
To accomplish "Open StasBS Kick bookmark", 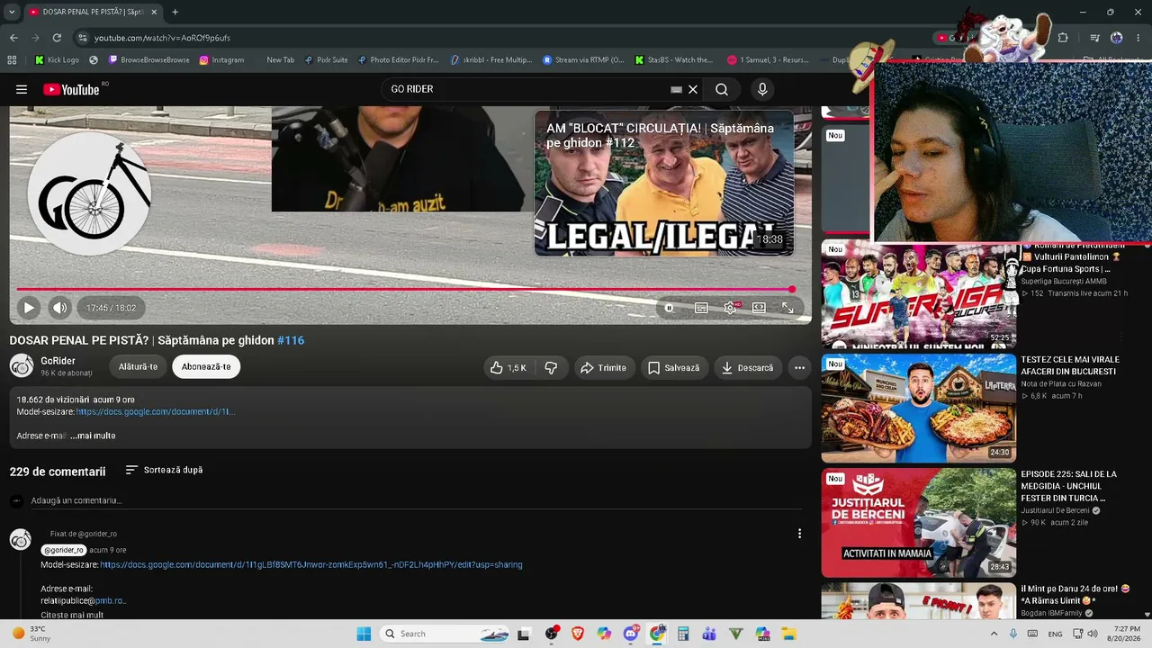I will (x=673, y=60).
